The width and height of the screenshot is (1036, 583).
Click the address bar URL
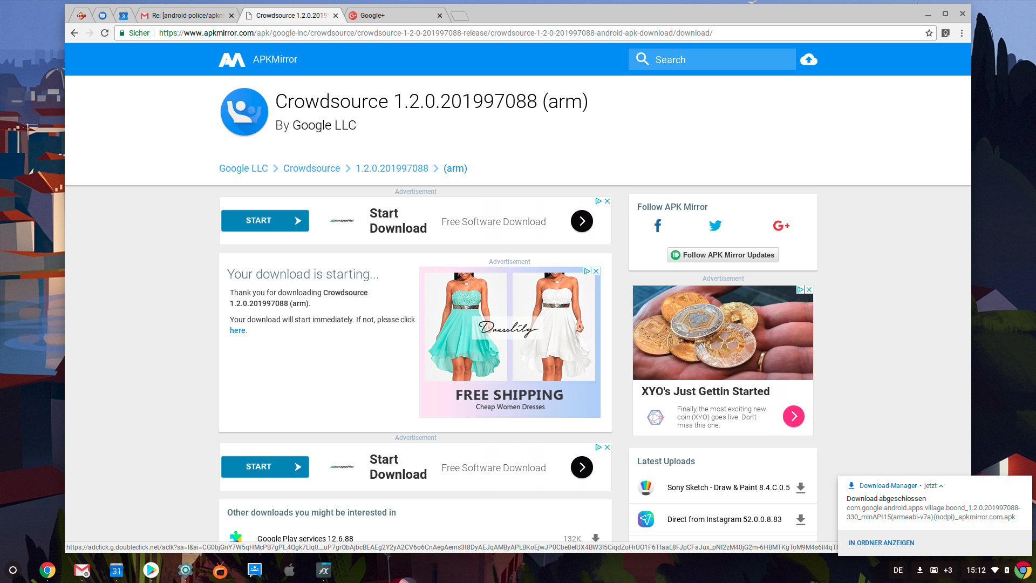tap(435, 33)
